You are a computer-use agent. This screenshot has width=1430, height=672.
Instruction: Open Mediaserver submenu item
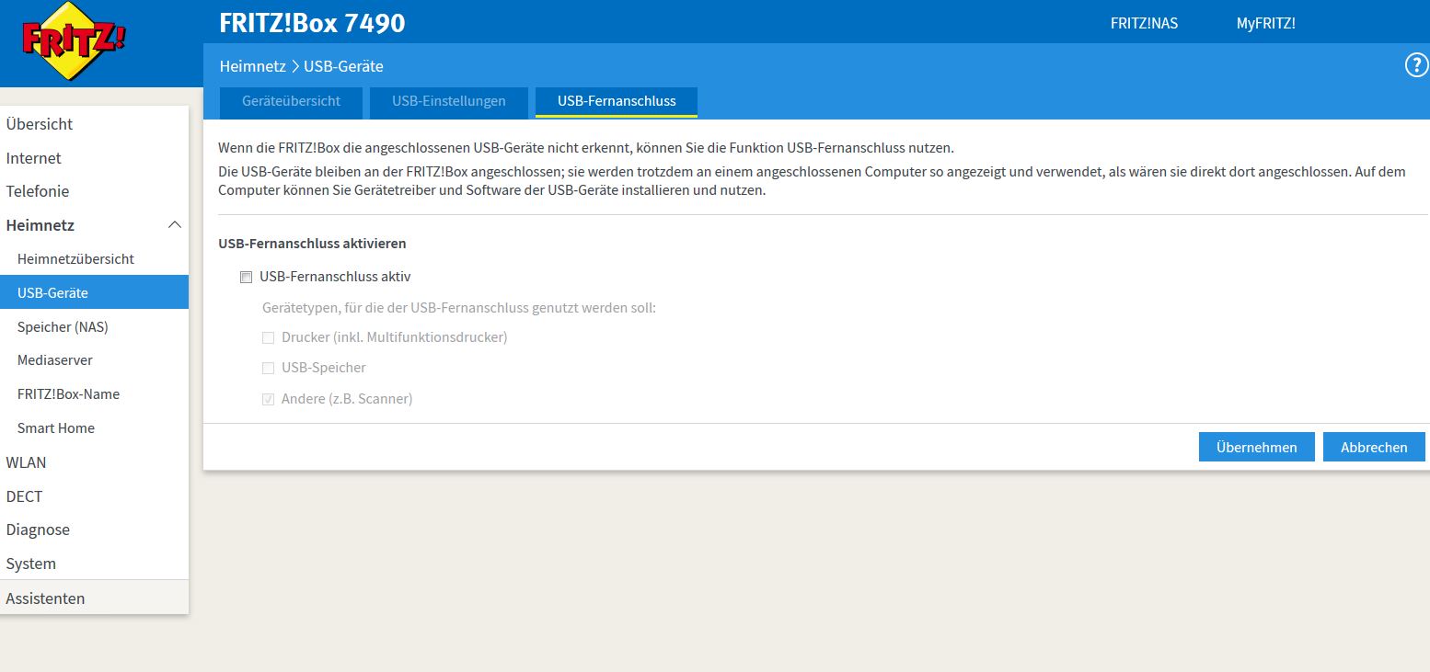click(94, 360)
